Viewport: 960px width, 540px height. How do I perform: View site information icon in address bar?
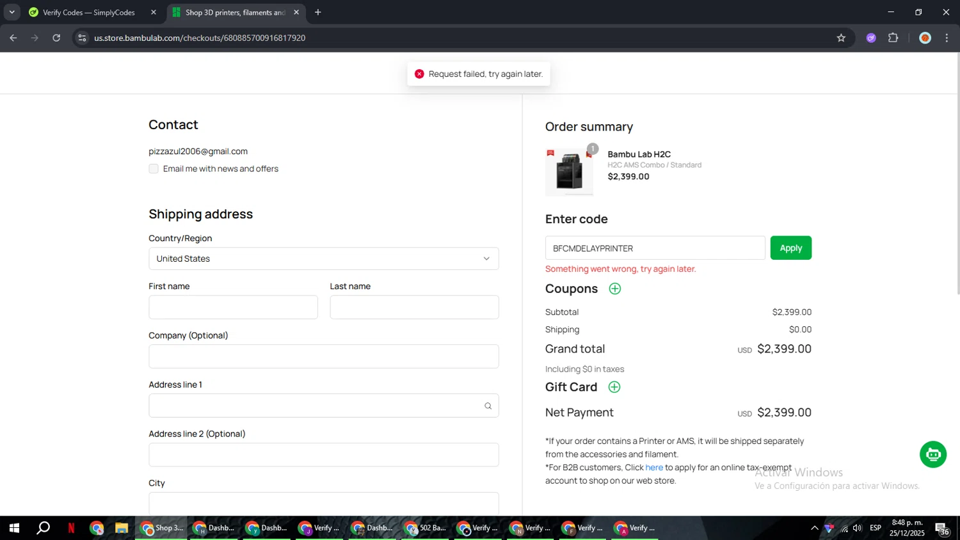[x=82, y=38]
